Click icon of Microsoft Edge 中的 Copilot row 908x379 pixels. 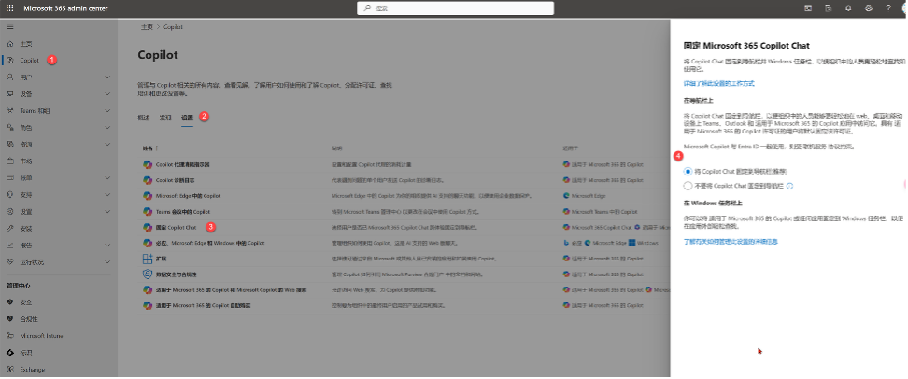[x=148, y=196]
